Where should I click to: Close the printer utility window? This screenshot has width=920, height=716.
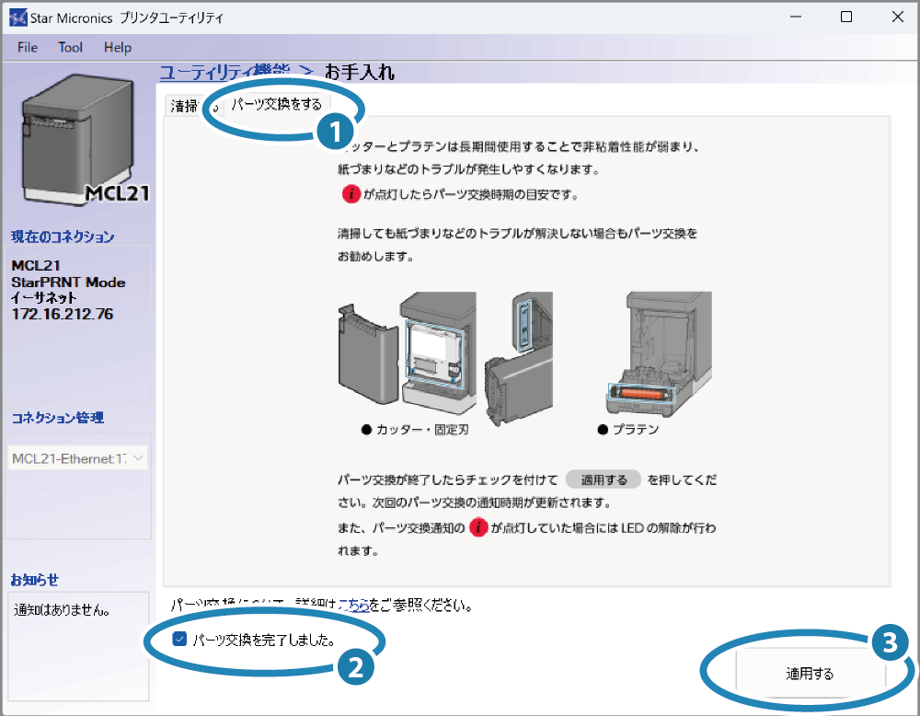point(897,17)
